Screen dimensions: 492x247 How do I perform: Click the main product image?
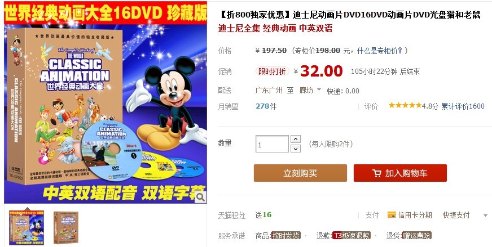(x=106, y=102)
